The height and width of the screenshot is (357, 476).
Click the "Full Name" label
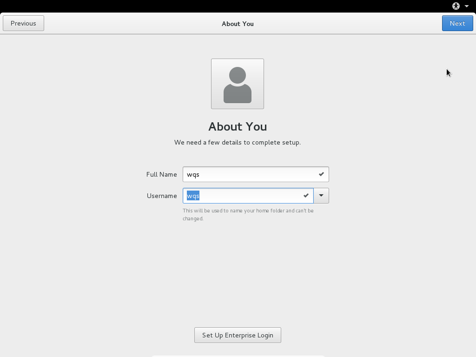[161, 175]
